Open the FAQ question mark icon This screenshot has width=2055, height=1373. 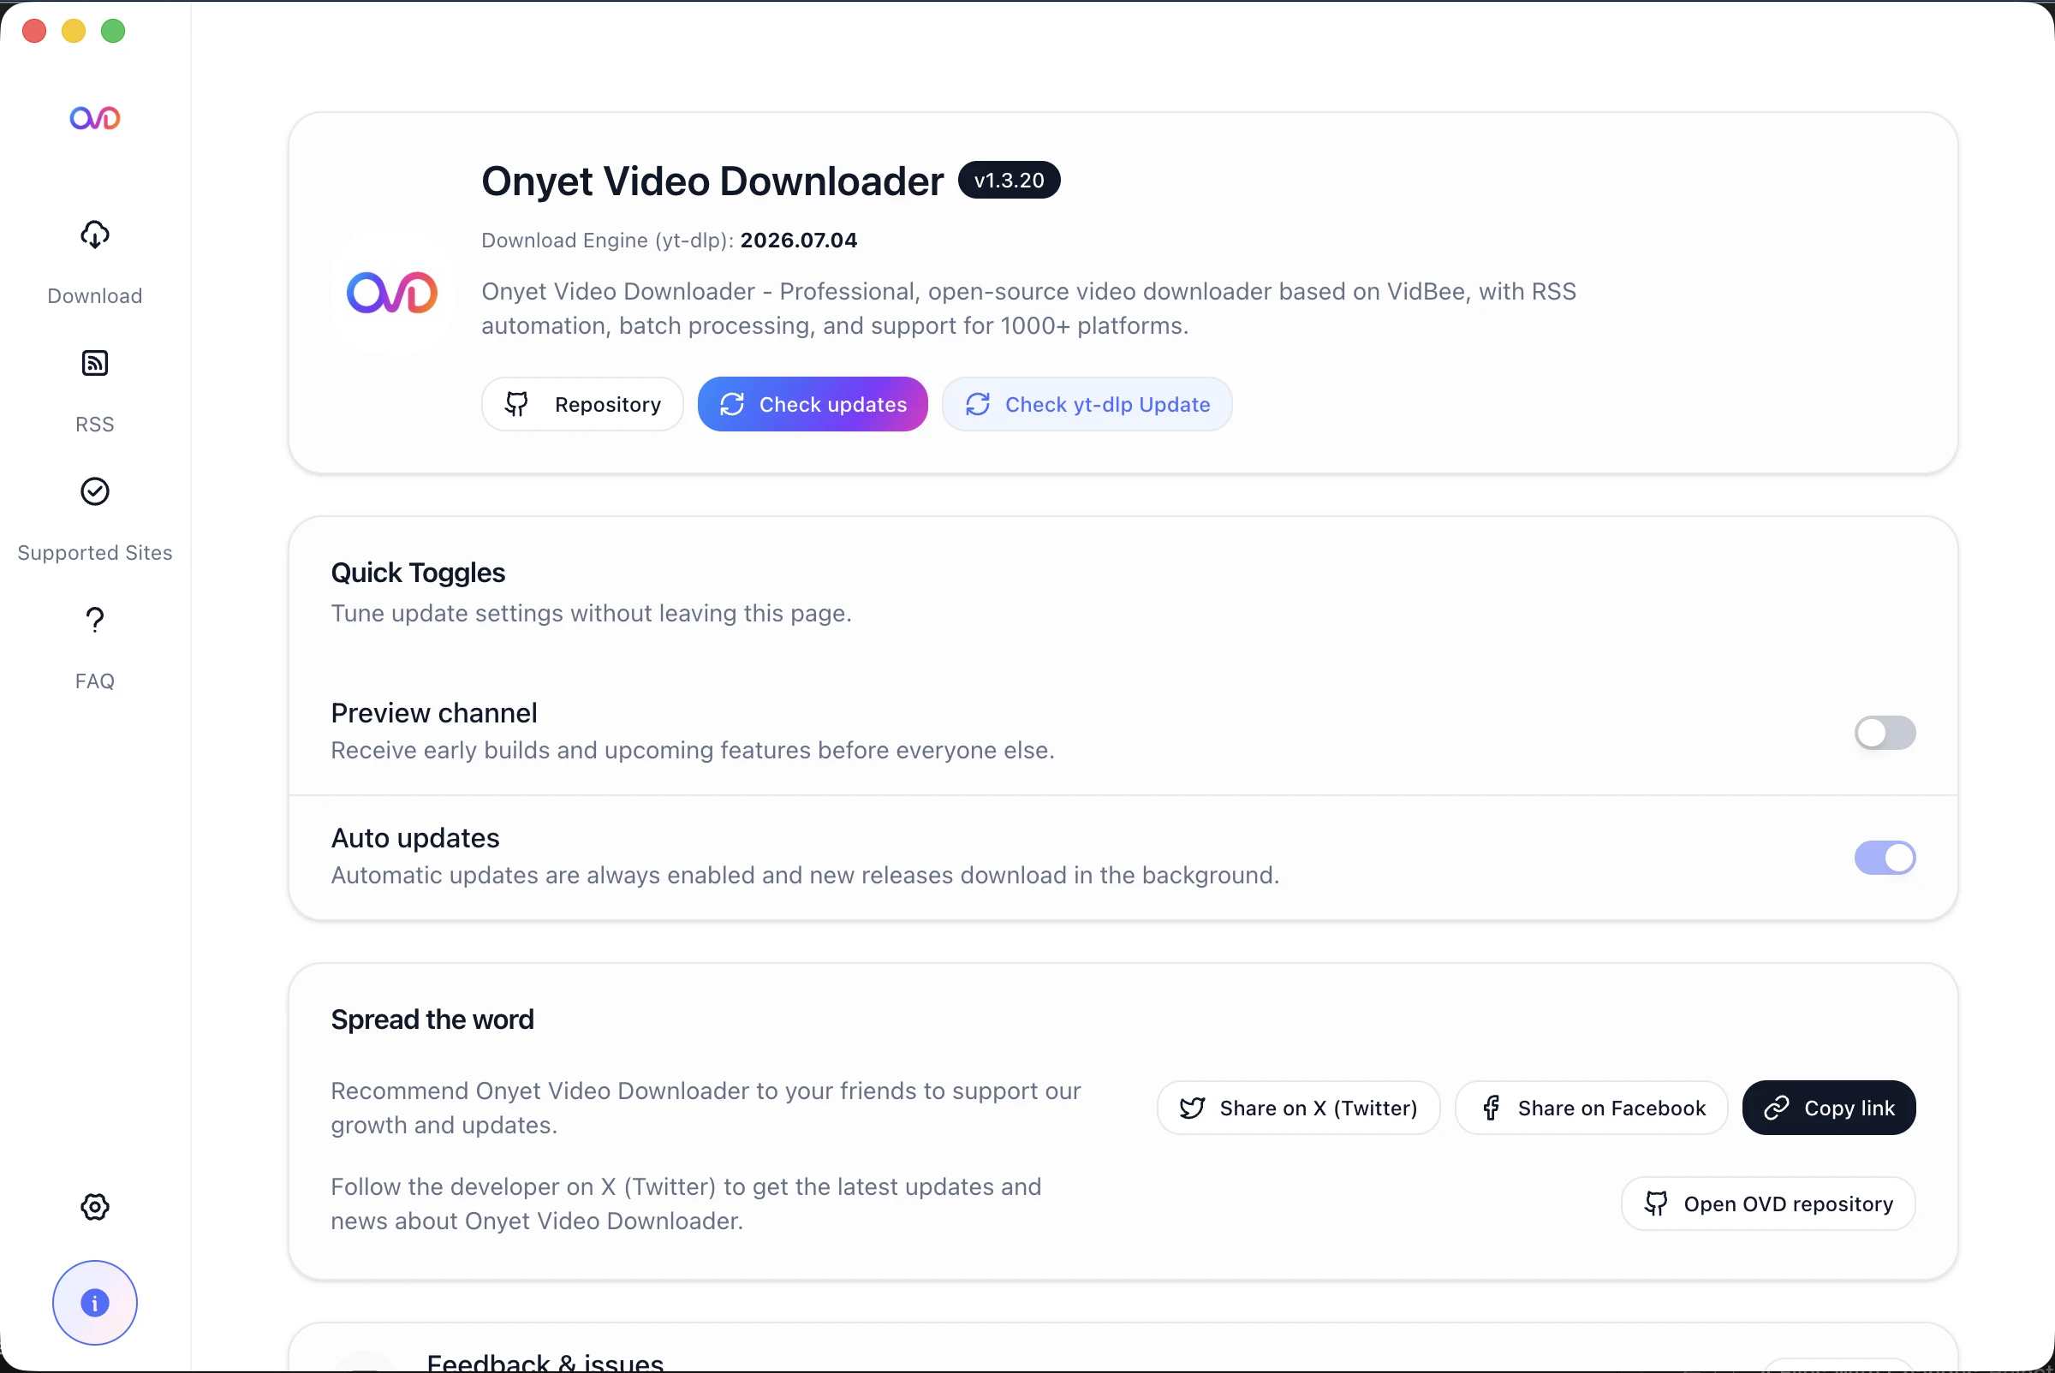pyautogui.click(x=94, y=620)
